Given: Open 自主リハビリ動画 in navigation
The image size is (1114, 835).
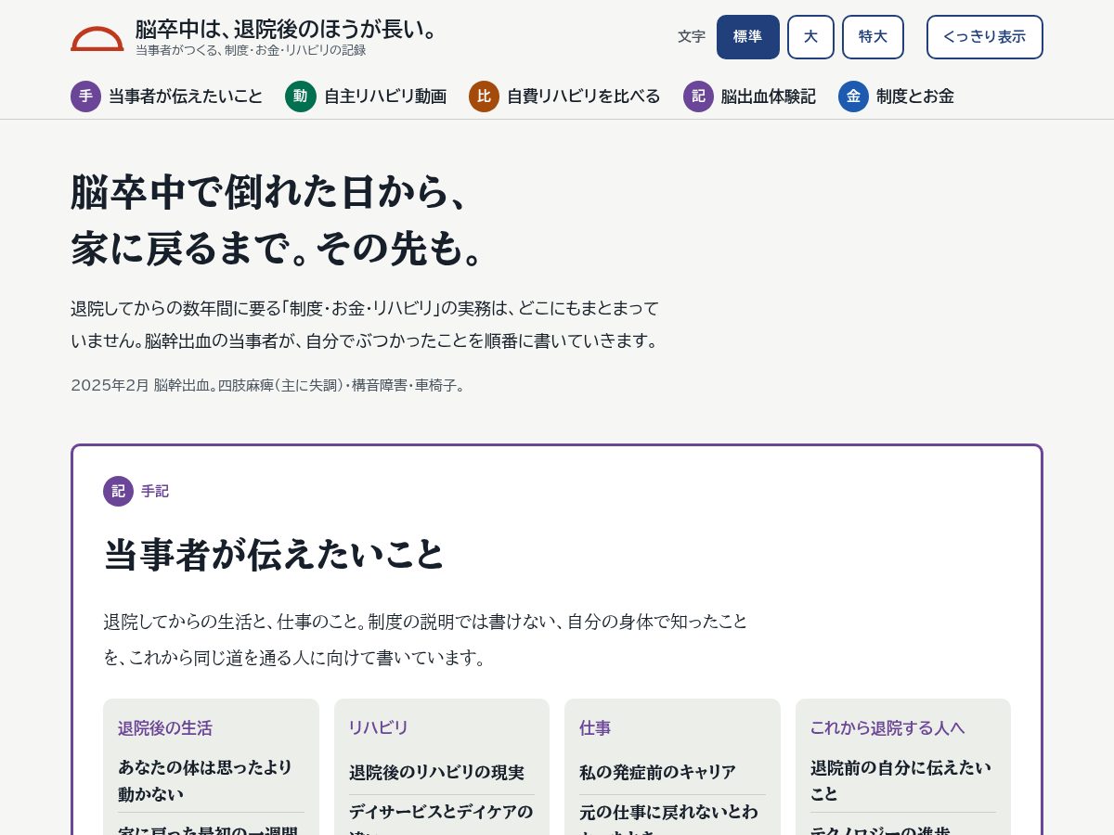Looking at the screenshot, I should (x=385, y=96).
